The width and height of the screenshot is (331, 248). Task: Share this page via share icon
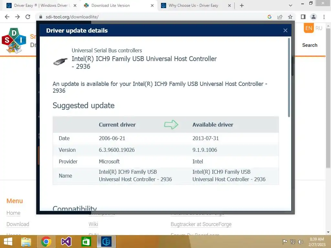tap(280, 17)
